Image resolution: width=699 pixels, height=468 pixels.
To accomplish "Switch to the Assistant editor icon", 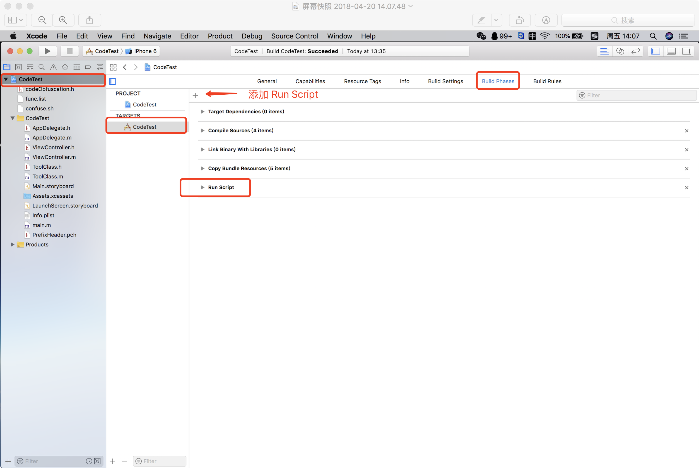I will coord(620,51).
